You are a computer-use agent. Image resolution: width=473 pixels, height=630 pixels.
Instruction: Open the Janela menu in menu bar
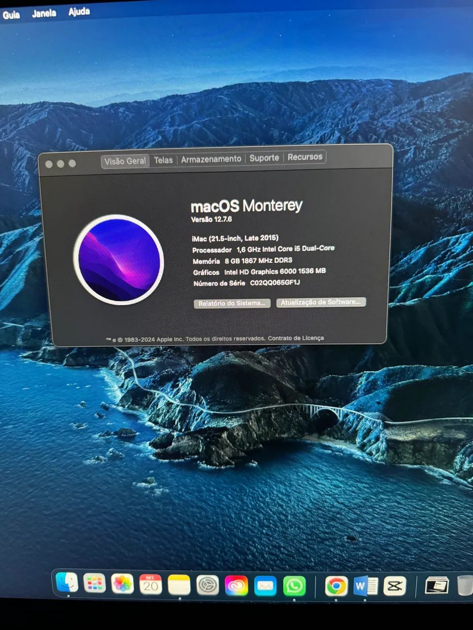point(44,13)
